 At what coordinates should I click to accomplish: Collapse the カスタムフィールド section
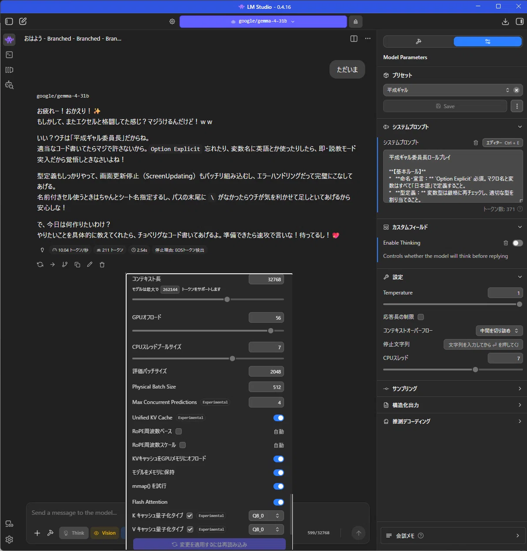click(520, 227)
